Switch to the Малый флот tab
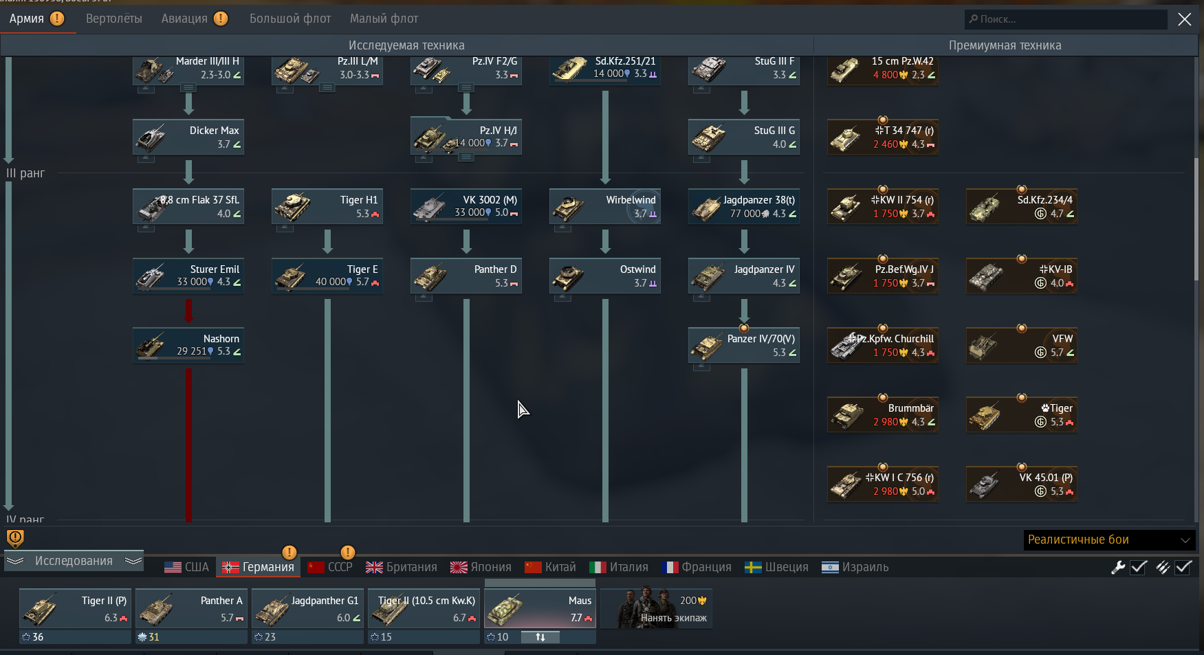Image resolution: width=1204 pixels, height=655 pixels. pos(384,19)
